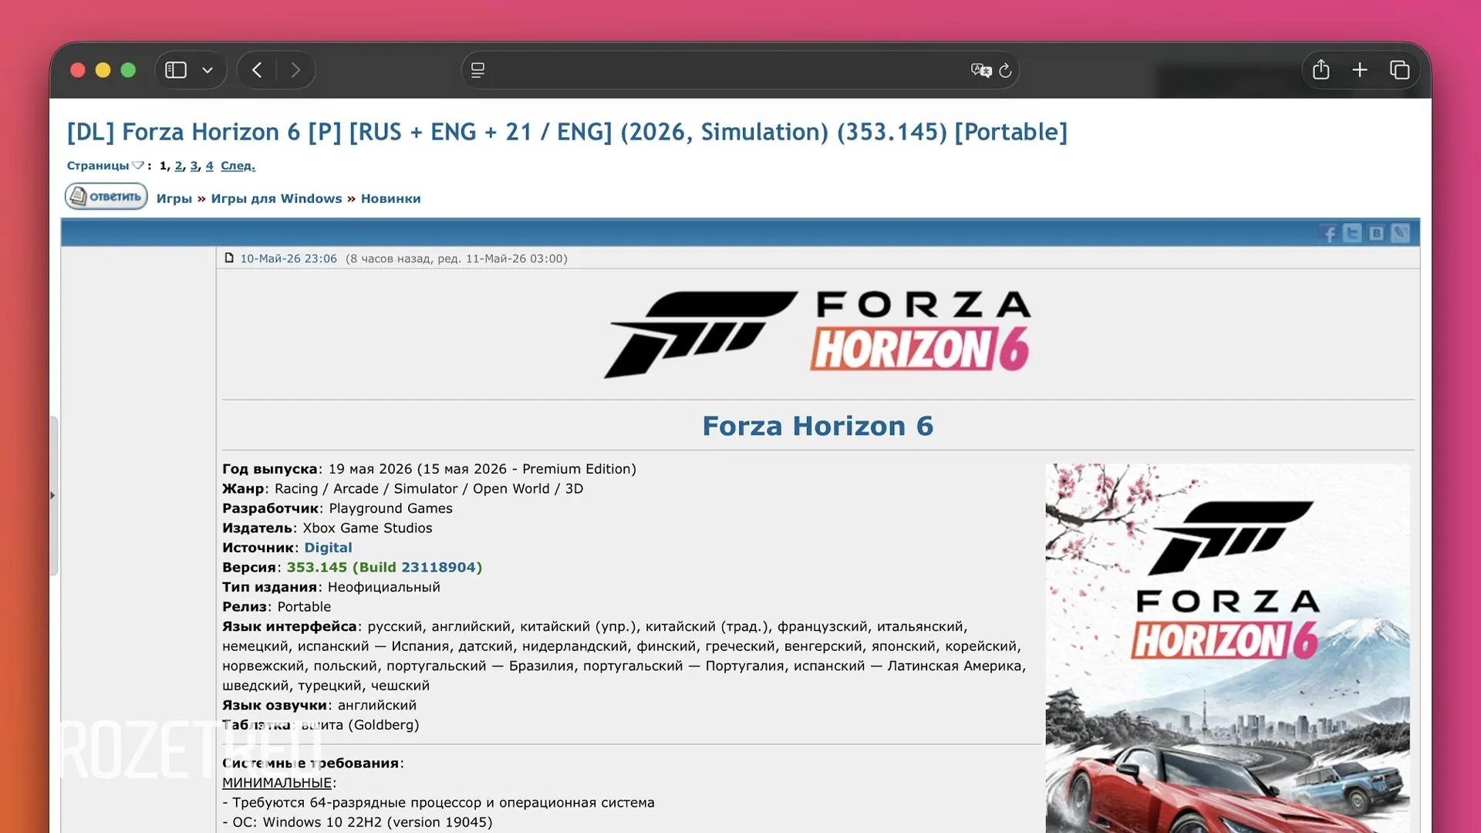1481x833 pixels.
Task: Go forward with the forward arrow
Action: pyautogui.click(x=295, y=70)
